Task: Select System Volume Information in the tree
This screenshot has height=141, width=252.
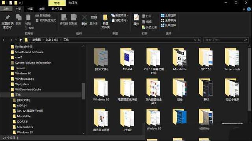Action: pos(33,63)
